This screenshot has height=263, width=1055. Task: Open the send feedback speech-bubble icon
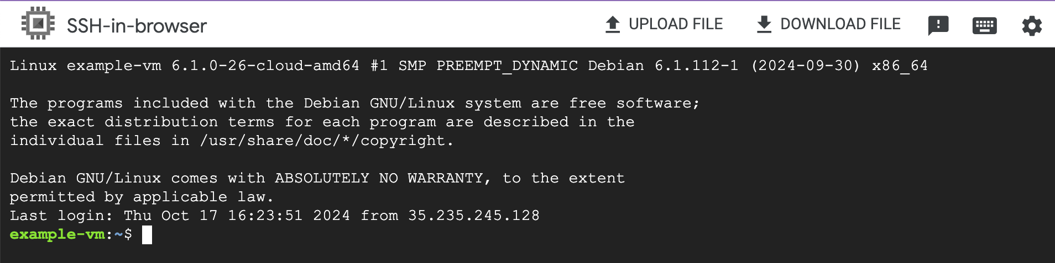coord(938,25)
